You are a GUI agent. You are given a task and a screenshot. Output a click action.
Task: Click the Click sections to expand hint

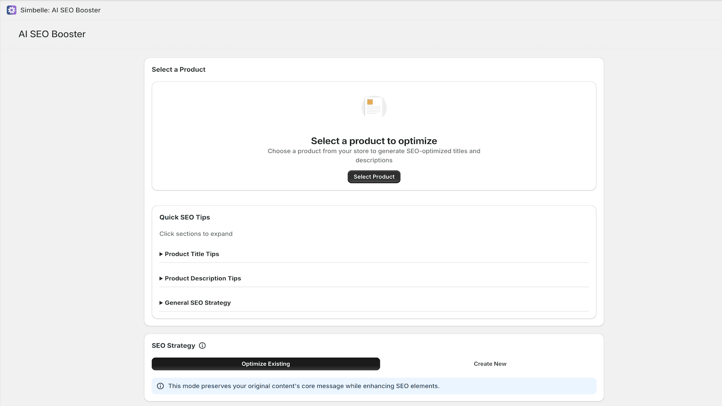pos(196,234)
